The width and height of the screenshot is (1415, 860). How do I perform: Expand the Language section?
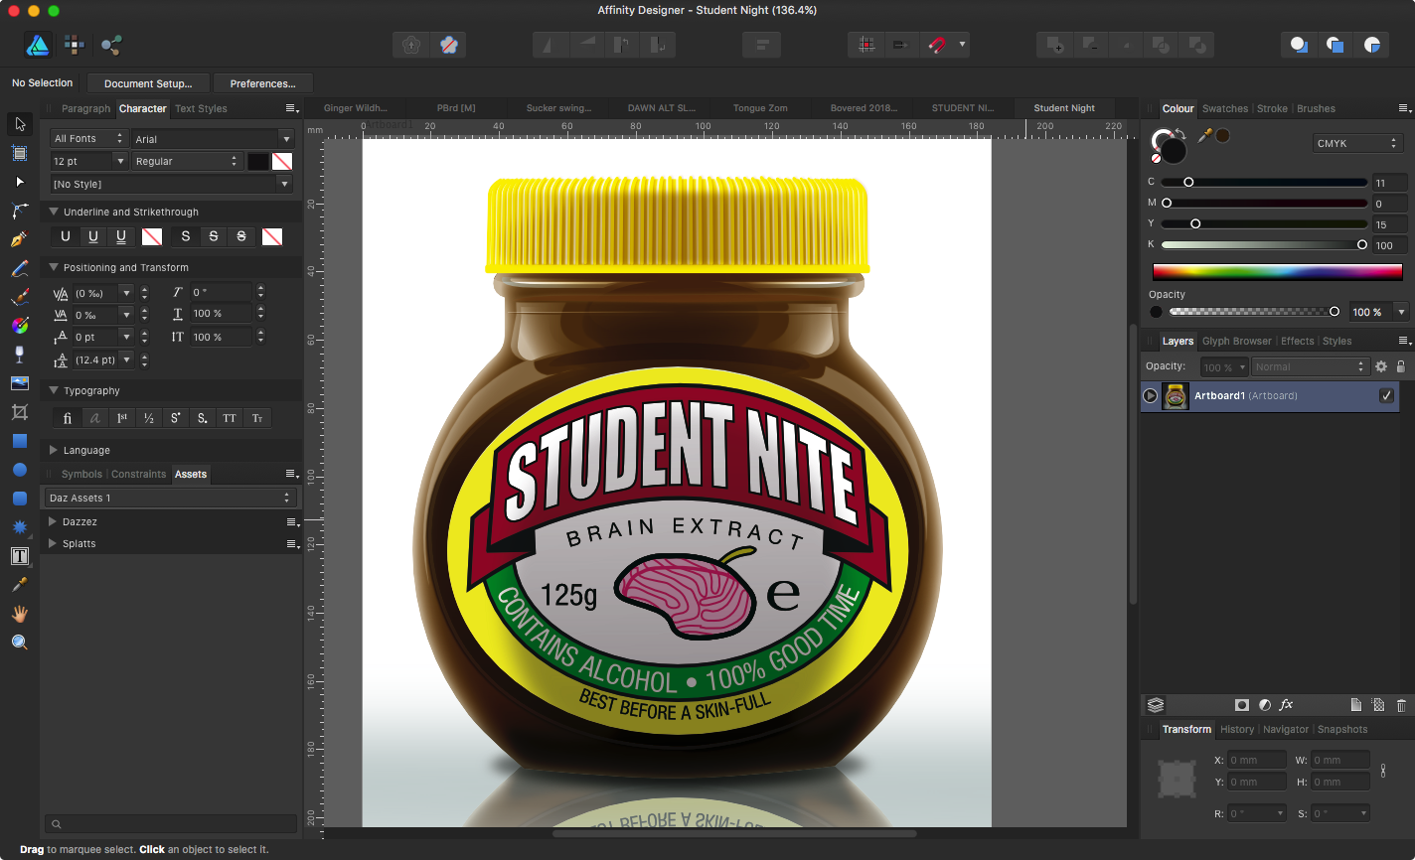click(x=54, y=450)
